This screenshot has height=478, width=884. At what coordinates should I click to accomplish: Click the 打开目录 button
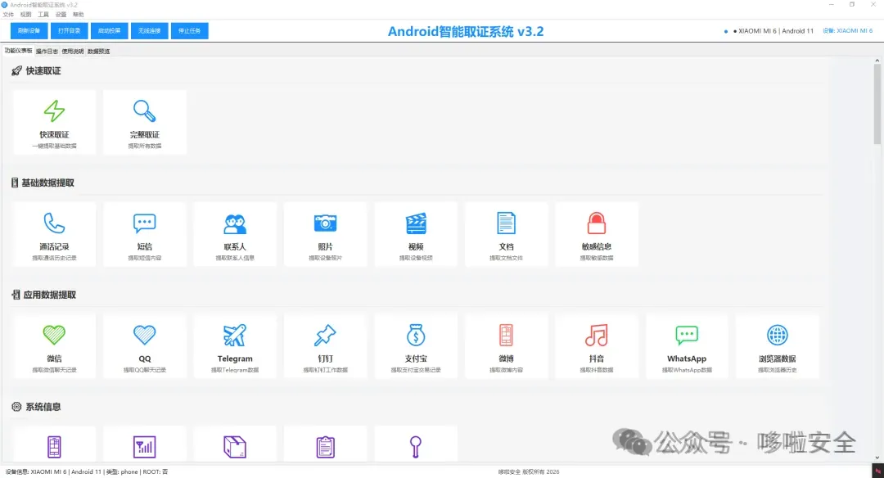click(x=69, y=30)
